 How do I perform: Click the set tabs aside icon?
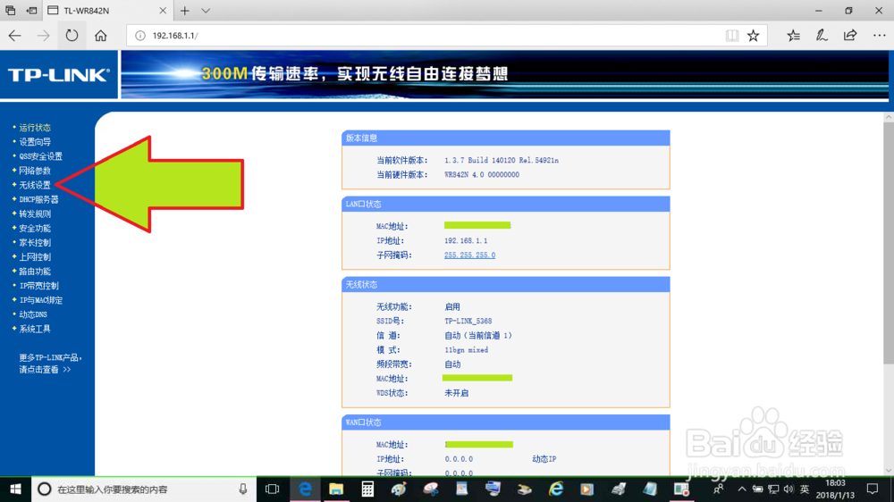pos(32,10)
